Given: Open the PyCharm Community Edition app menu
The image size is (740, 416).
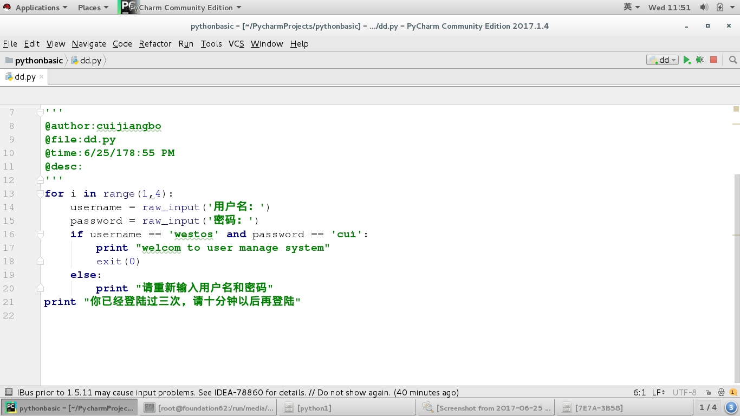Looking at the screenshot, I should coord(180,8).
